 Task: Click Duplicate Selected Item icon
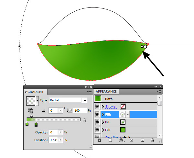[142, 141]
